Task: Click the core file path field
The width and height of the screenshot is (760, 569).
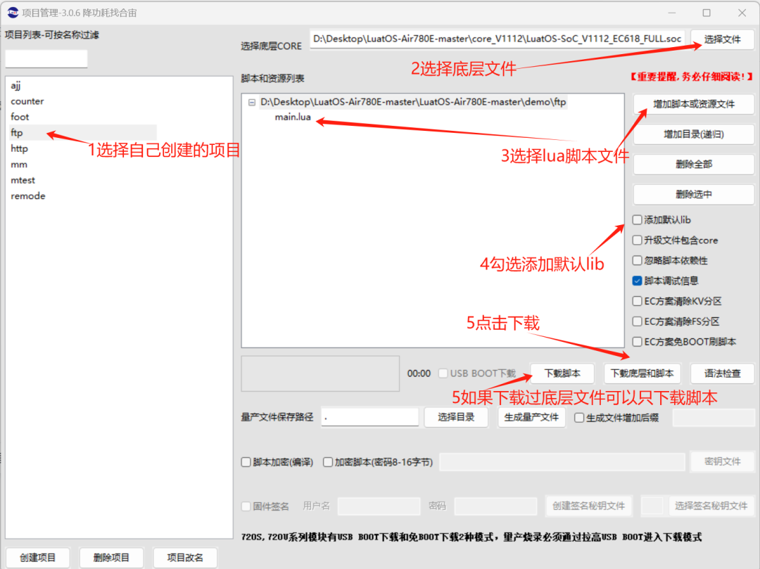Action: click(x=498, y=39)
